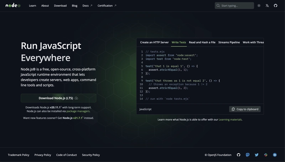Switch to the Streams Pipeline tab
285x162 pixels.
pyautogui.click(x=229, y=42)
